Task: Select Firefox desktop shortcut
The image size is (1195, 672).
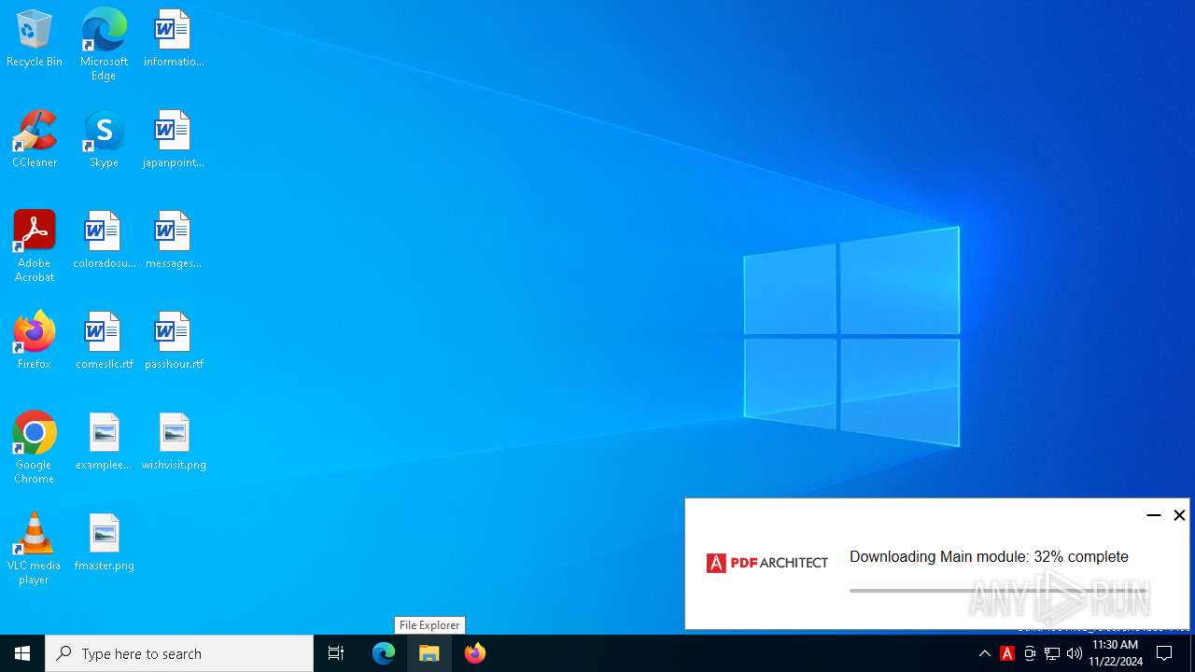Action: 35,342
